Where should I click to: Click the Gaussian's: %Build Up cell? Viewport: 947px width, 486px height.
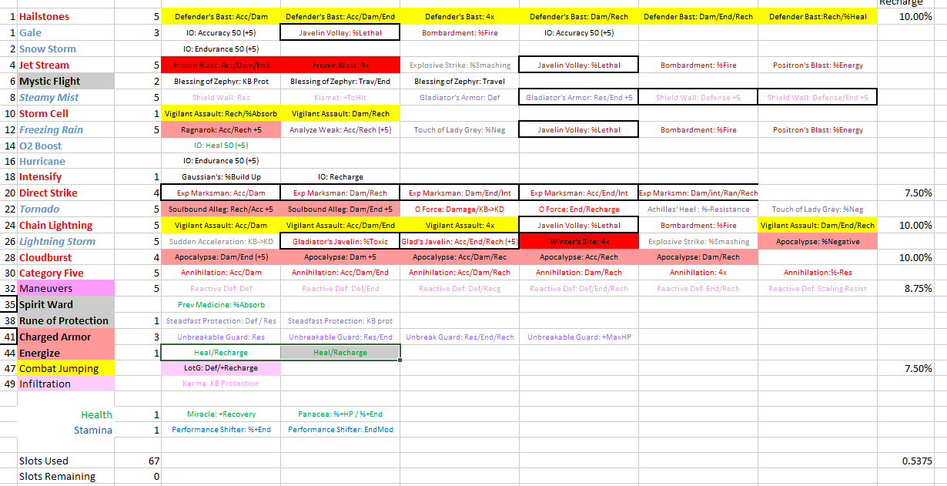tap(221, 177)
